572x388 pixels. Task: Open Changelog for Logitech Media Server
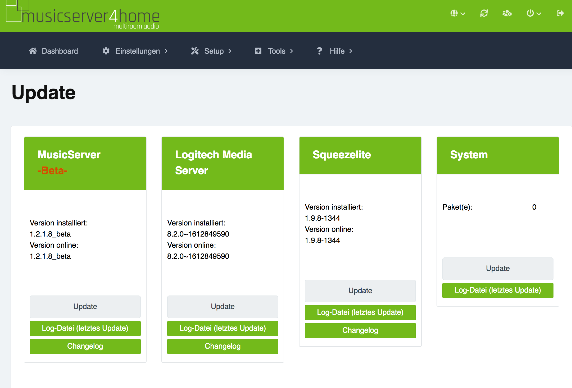pos(223,346)
